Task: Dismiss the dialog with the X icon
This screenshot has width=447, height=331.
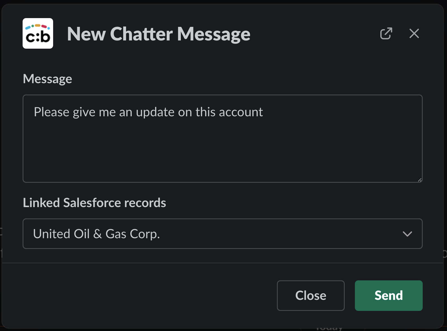Action: [414, 33]
